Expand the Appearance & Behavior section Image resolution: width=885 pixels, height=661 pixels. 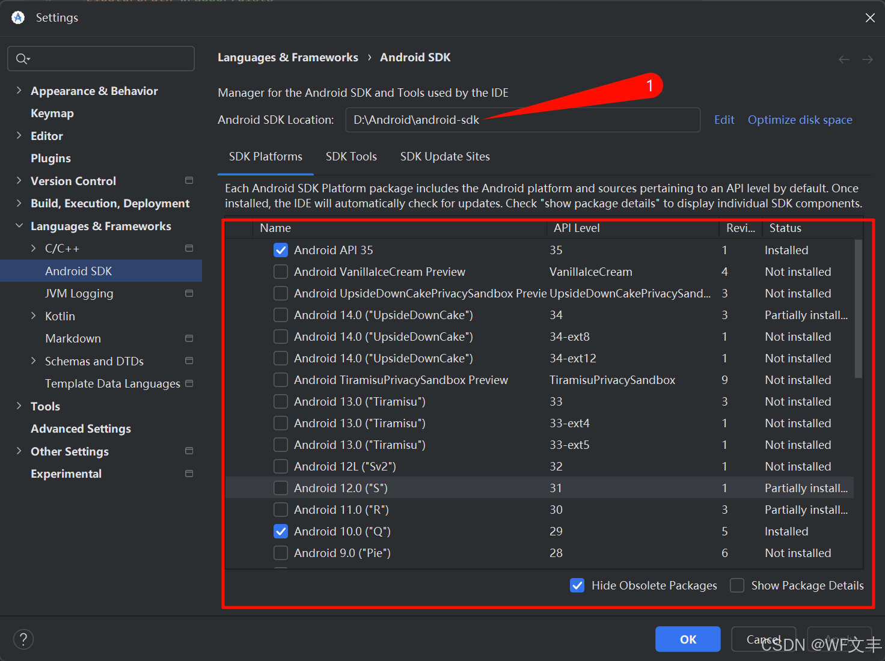(x=19, y=91)
